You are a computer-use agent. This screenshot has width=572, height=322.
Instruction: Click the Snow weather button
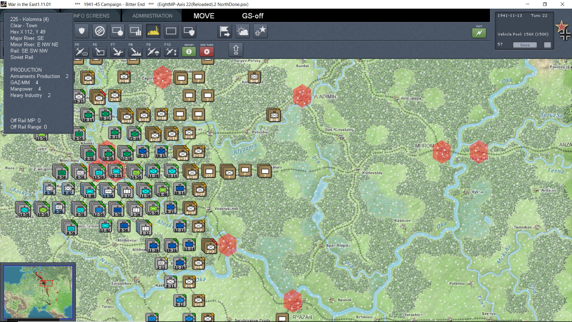pyautogui.click(x=525, y=45)
